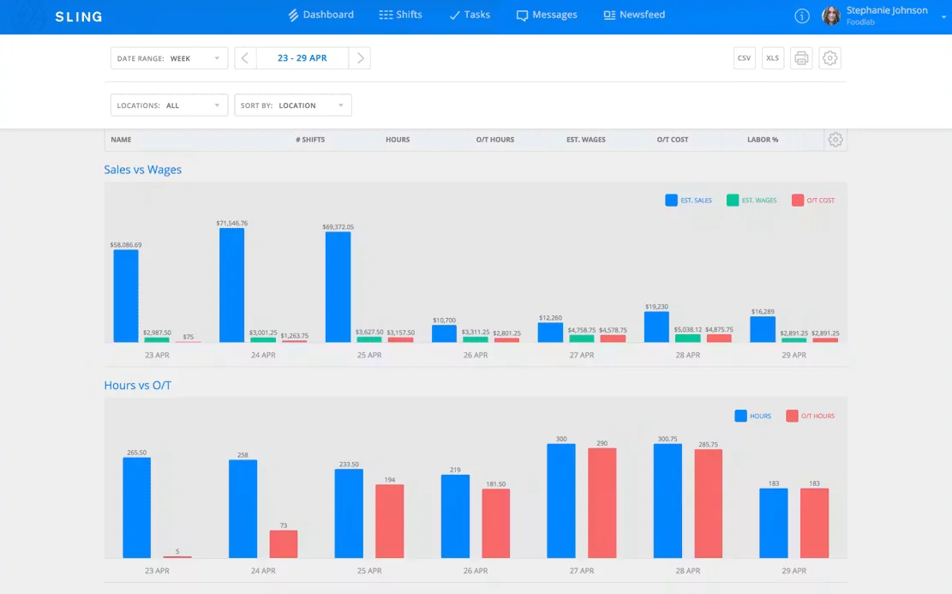Viewport: 952px width, 594px height.
Task: Toggle Est. Sales legend in chart
Action: click(x=688, y=201)
